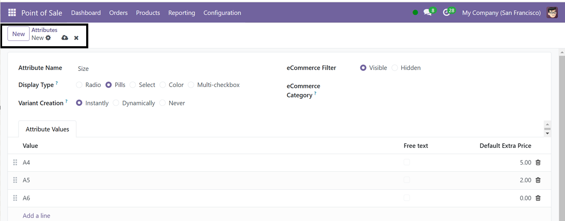This screenshot has width=565, height=221.
Task: Enable Free text checkbox for A4
Action: [407, 162]
